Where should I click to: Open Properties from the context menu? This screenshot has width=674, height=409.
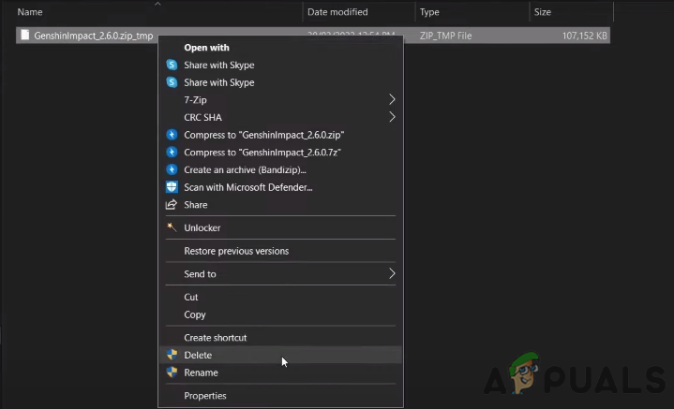[205, 396]
